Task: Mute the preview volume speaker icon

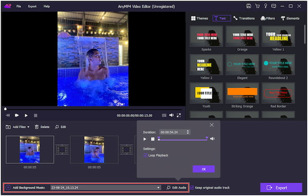Action: click(171, 115)
